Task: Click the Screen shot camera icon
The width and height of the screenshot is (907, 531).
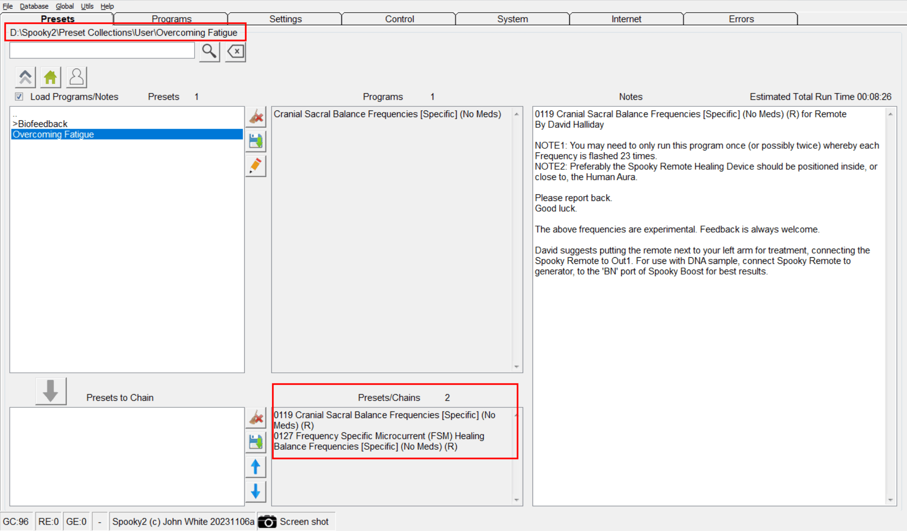Action: [267, 522]
